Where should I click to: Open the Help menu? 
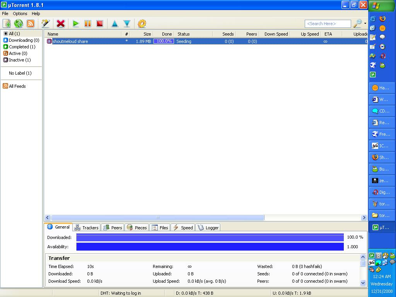tap(36, 14)
